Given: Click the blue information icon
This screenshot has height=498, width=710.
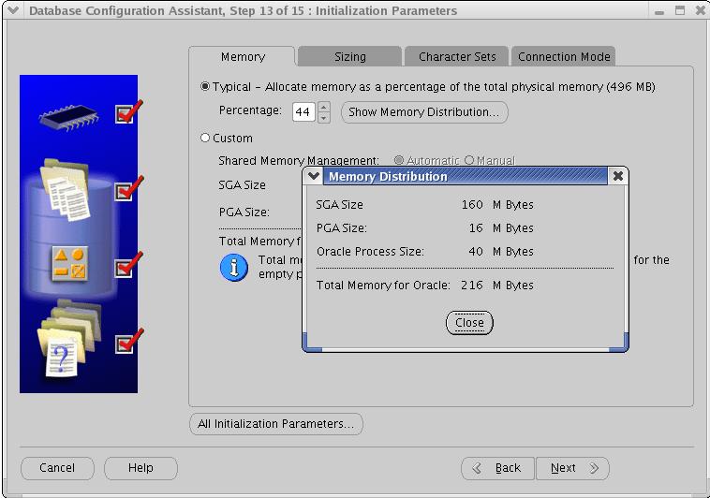Looking at the screenshot, I should pos(233,267).
